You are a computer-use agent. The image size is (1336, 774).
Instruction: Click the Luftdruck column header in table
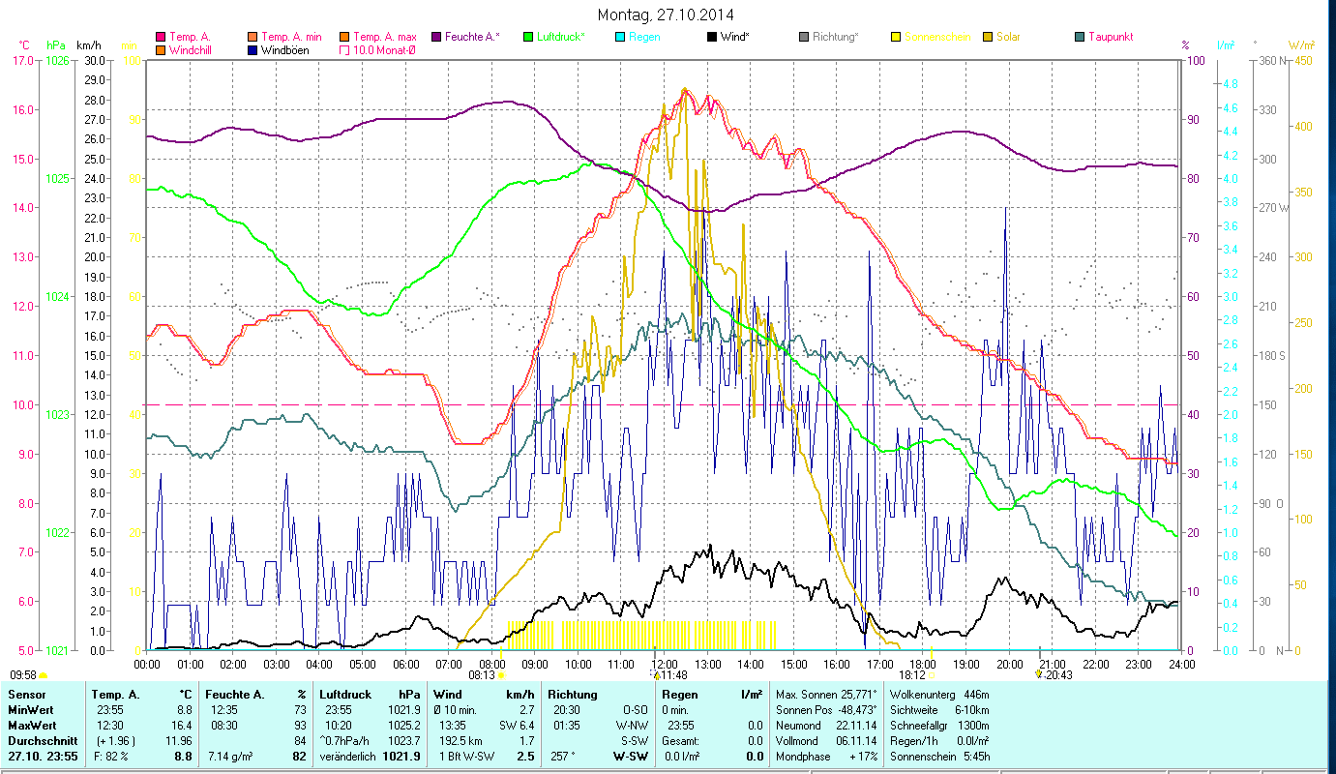[347, 695]
